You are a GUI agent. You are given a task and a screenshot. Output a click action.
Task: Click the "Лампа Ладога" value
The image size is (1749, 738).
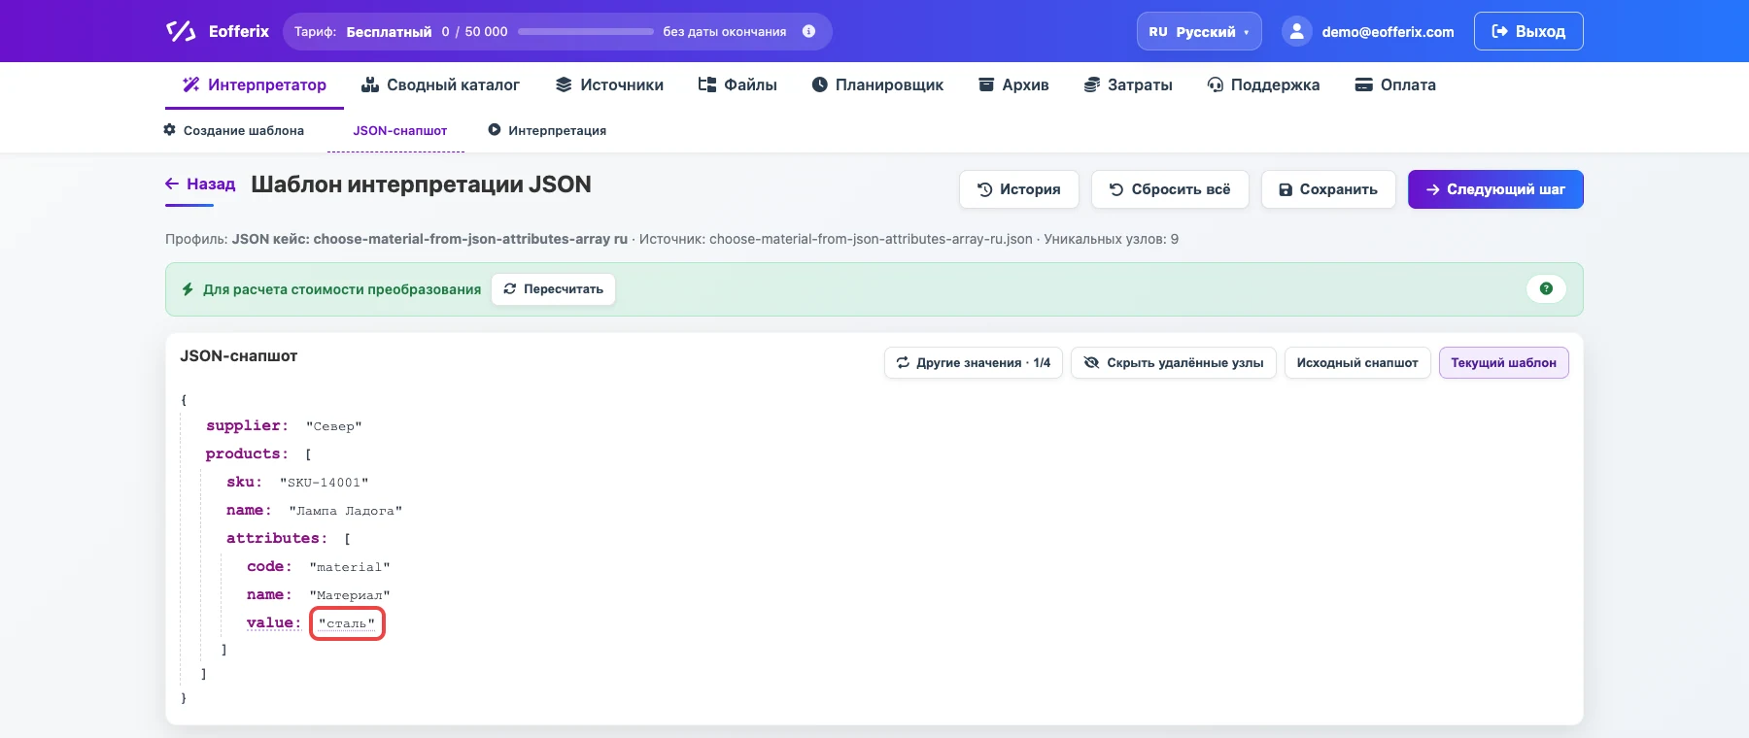pyautogui.click(x=346, y=511)
